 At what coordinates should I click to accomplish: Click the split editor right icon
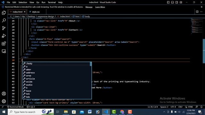pos(197,12)
